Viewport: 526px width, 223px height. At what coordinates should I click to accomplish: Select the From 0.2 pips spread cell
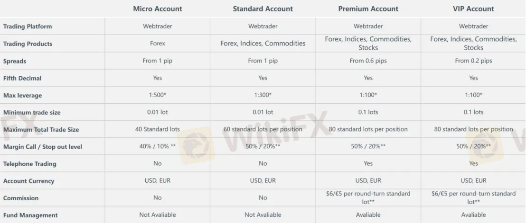click(x=473, y=61)
